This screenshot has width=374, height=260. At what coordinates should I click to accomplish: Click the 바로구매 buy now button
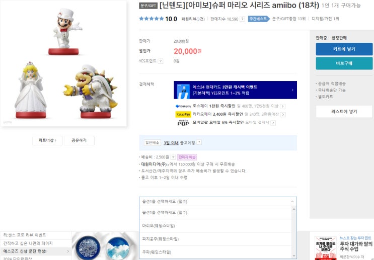pos(344,63)
